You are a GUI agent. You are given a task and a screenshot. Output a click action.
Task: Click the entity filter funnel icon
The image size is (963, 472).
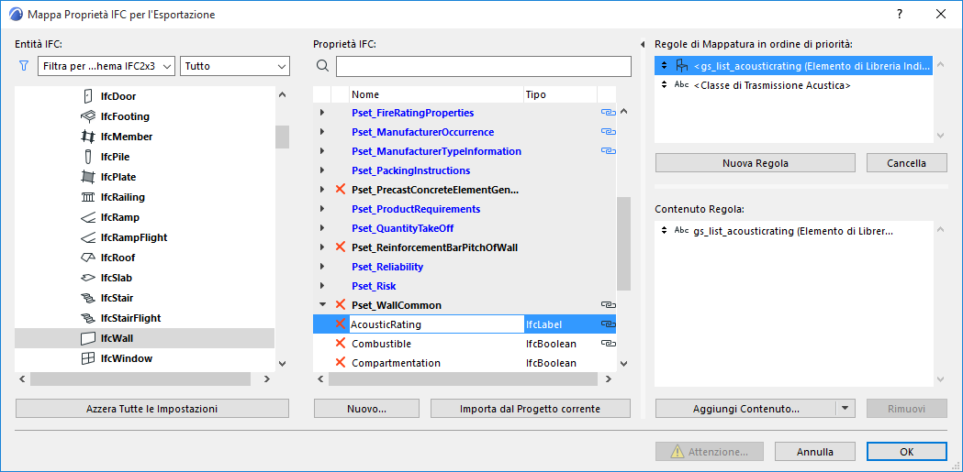pyautogui.click(x=24, y=66)
